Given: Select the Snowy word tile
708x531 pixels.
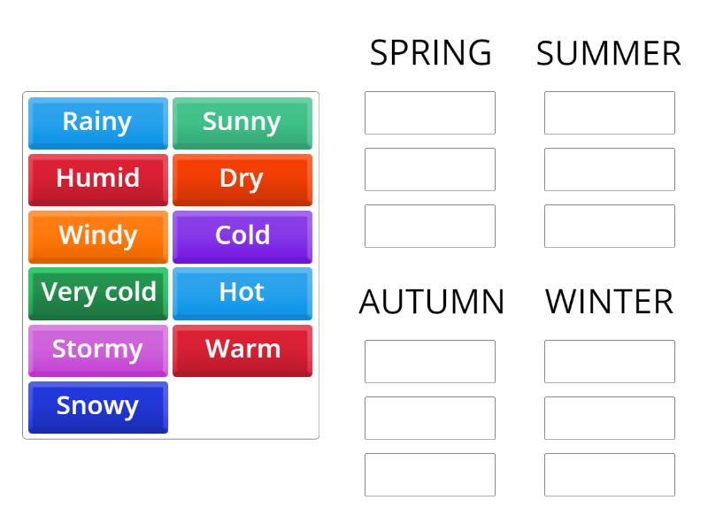Looking at the screenshot, I should click(97, 406).
